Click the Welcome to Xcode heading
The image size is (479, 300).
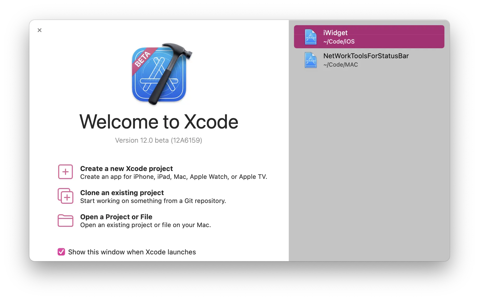[159, 122]
